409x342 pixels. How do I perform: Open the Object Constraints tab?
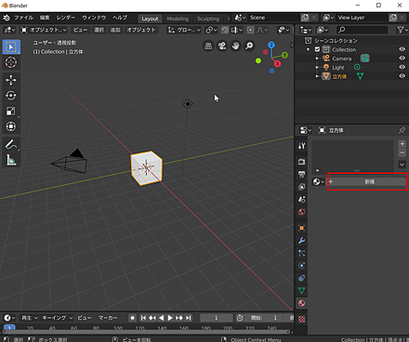tap(301, 278)
